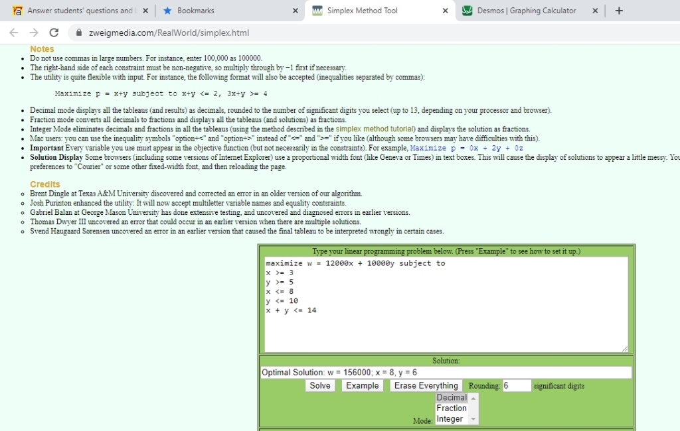Switch to the Simplex Method Tool tab
Image resolution: width=680 pixels, height=431 pixels.
381,11
